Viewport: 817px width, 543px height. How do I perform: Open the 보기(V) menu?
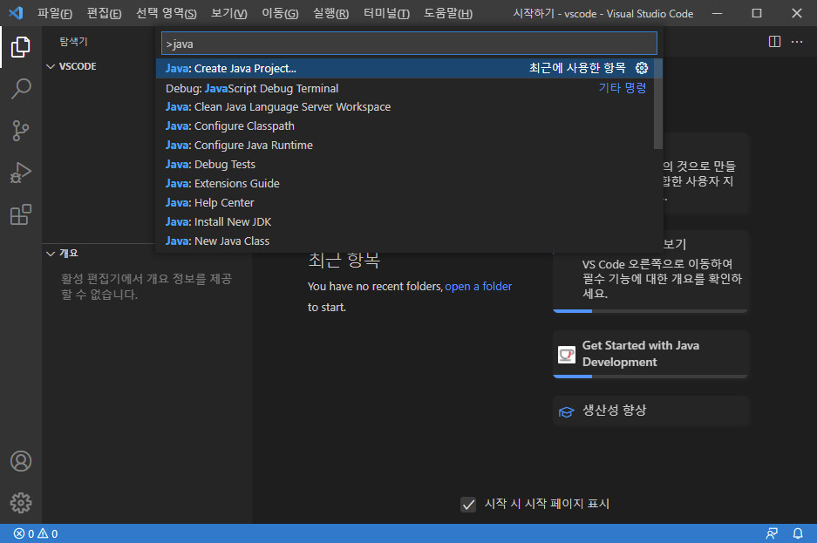coord(229,13)
